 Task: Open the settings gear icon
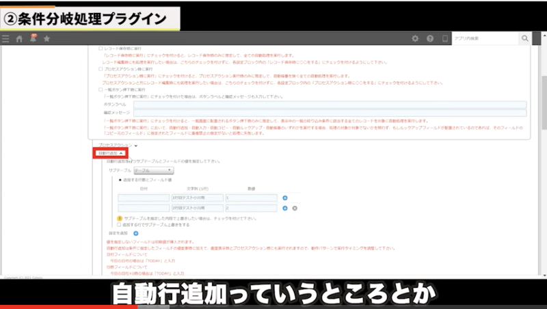pyautogui.click(x=415, y=39)
